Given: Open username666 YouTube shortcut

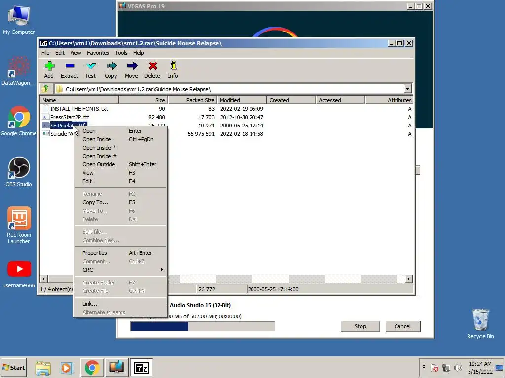Looking at the screenshot, I should pos(19,275).
